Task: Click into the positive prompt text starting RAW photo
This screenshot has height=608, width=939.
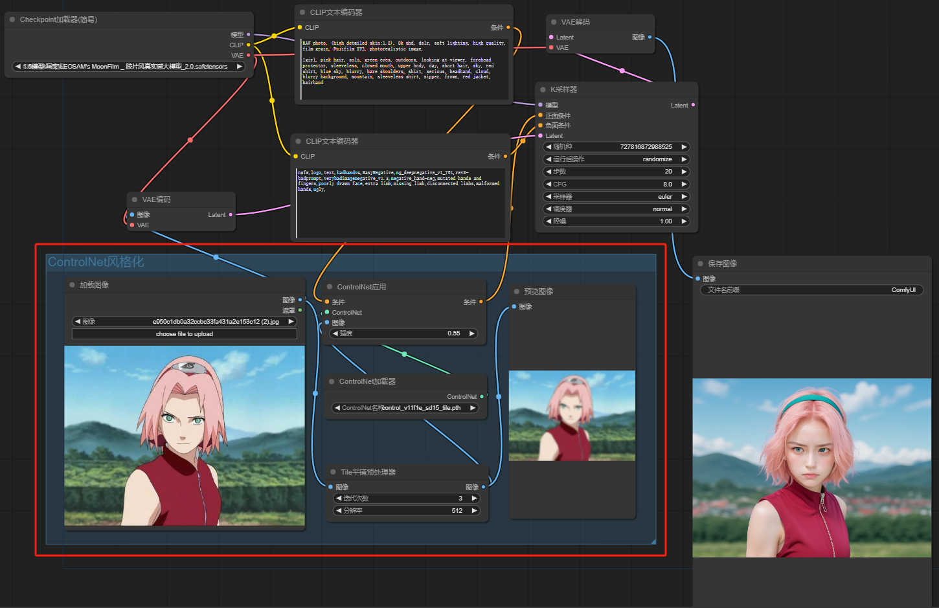Action: (404, 69)
